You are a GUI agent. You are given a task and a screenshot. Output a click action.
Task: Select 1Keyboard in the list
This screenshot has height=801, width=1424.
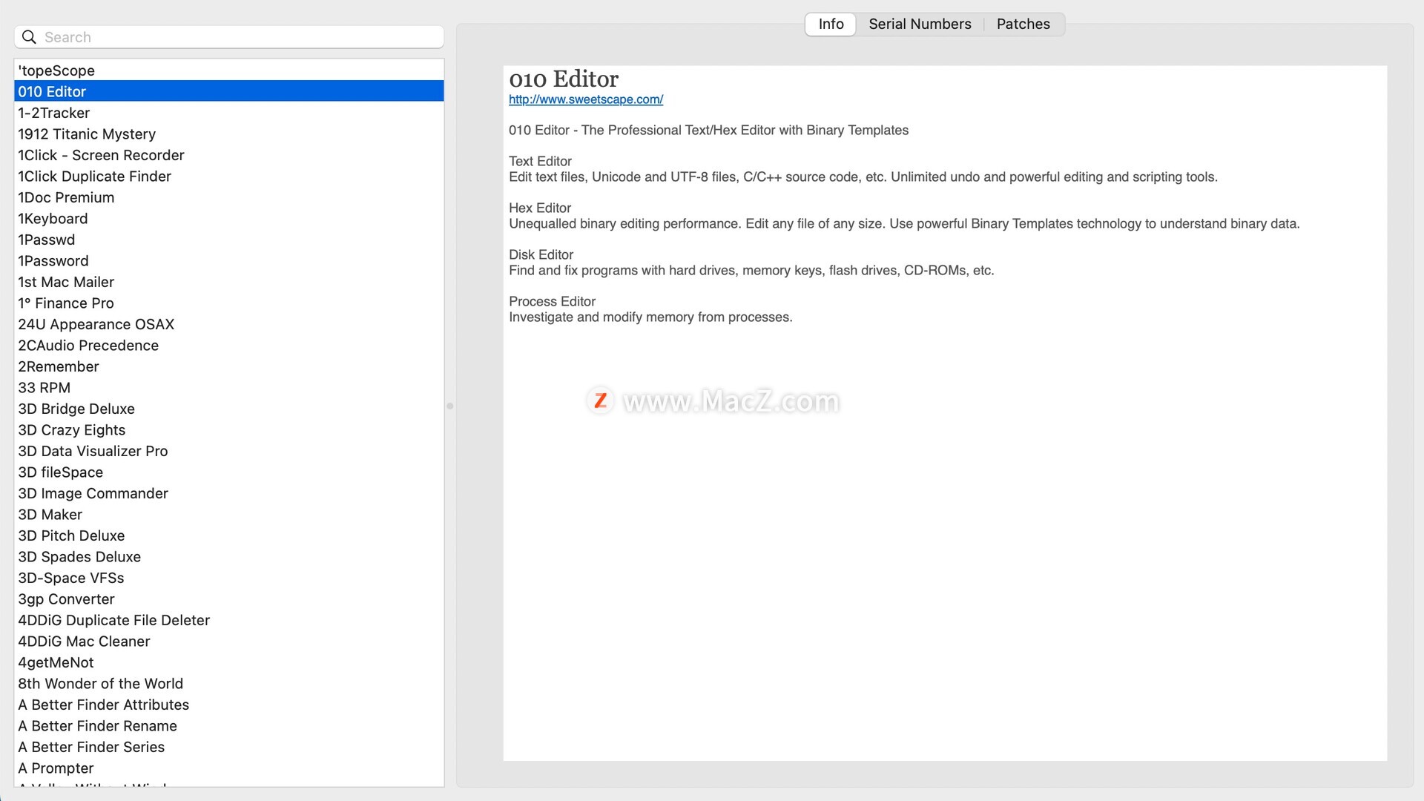229,218
